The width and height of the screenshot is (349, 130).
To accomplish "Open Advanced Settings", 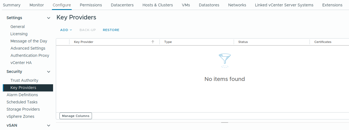I will (28, 48).
